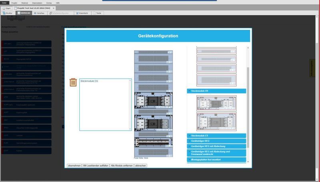This screenshot has height=182, width=320.
Task: Expand the Geräteträger REG section
Action: pos(216,141)
